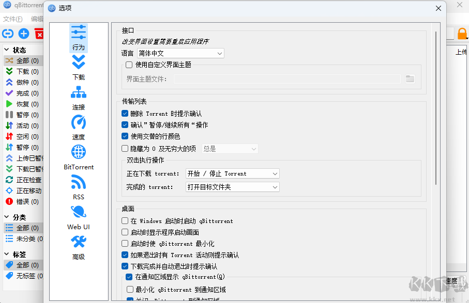Enable 使用自定义界面主题 checkbox
Screen dimensions: 469x303
coord(129,65)
